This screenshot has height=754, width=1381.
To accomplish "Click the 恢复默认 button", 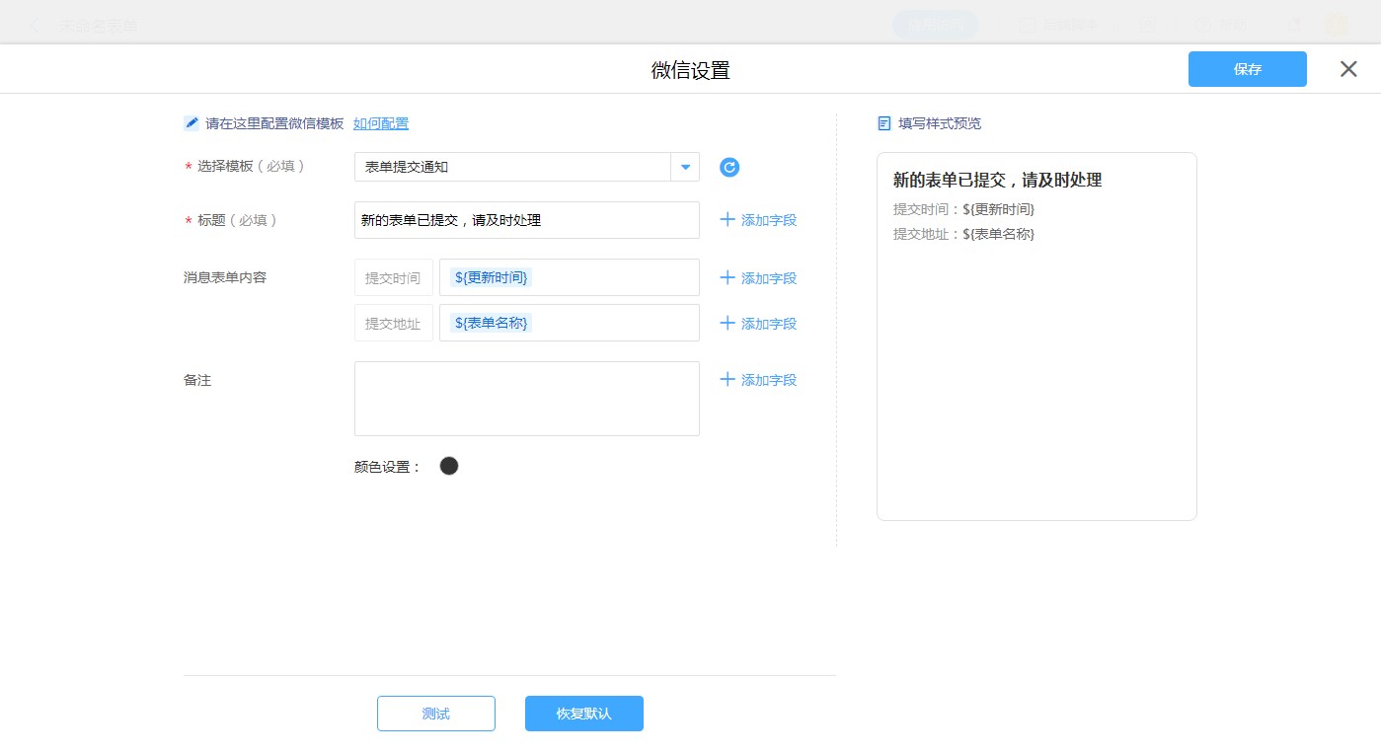I will [x=583, y=714].
